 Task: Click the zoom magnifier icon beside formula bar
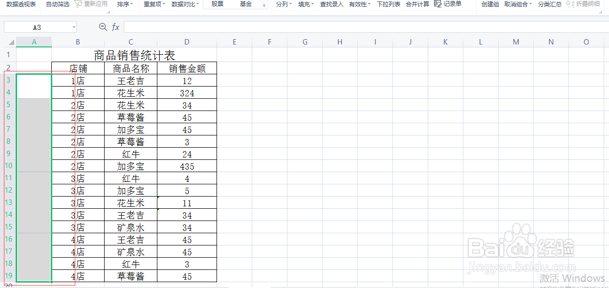[103, 27]
